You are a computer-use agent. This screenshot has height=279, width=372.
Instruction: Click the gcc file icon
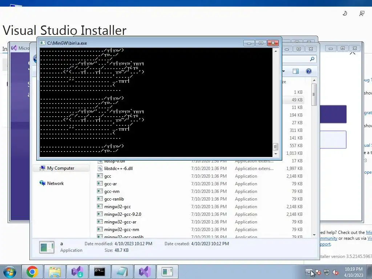click(x=100, y=176)
